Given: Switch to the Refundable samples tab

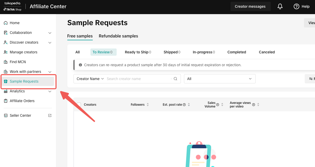Looking at the screenshot, I should point(118,36).
